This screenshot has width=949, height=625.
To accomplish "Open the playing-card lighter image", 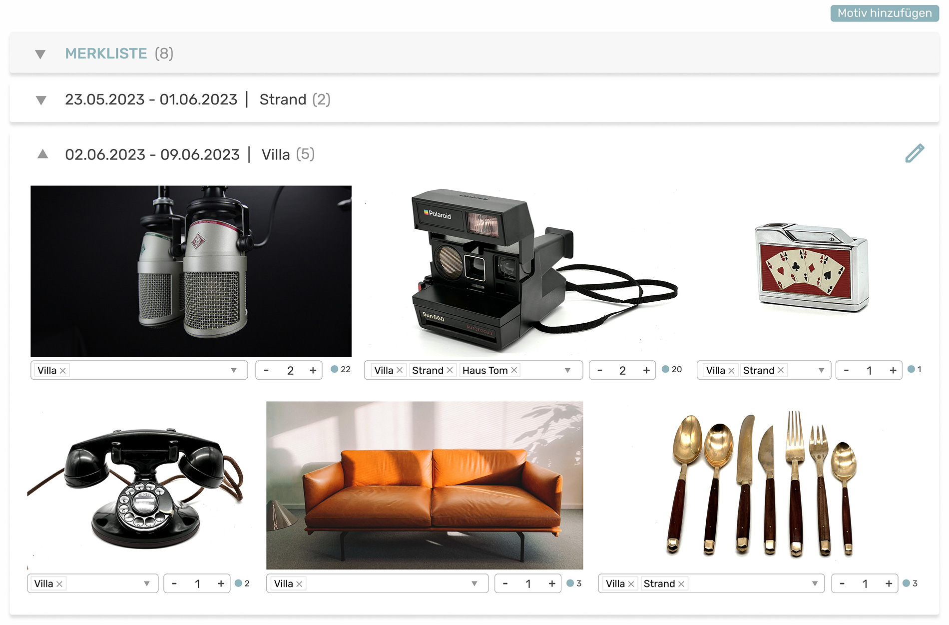I will click(x=812, y=267).
